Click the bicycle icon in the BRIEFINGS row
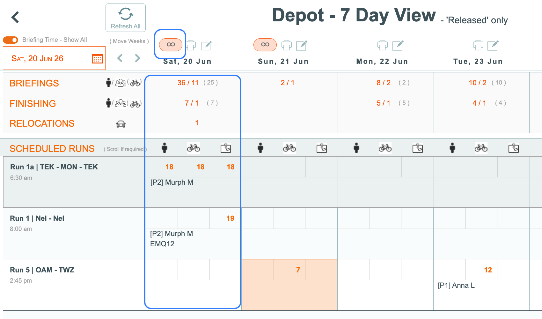This screenshot has height=319, width=542. point(135,83)
